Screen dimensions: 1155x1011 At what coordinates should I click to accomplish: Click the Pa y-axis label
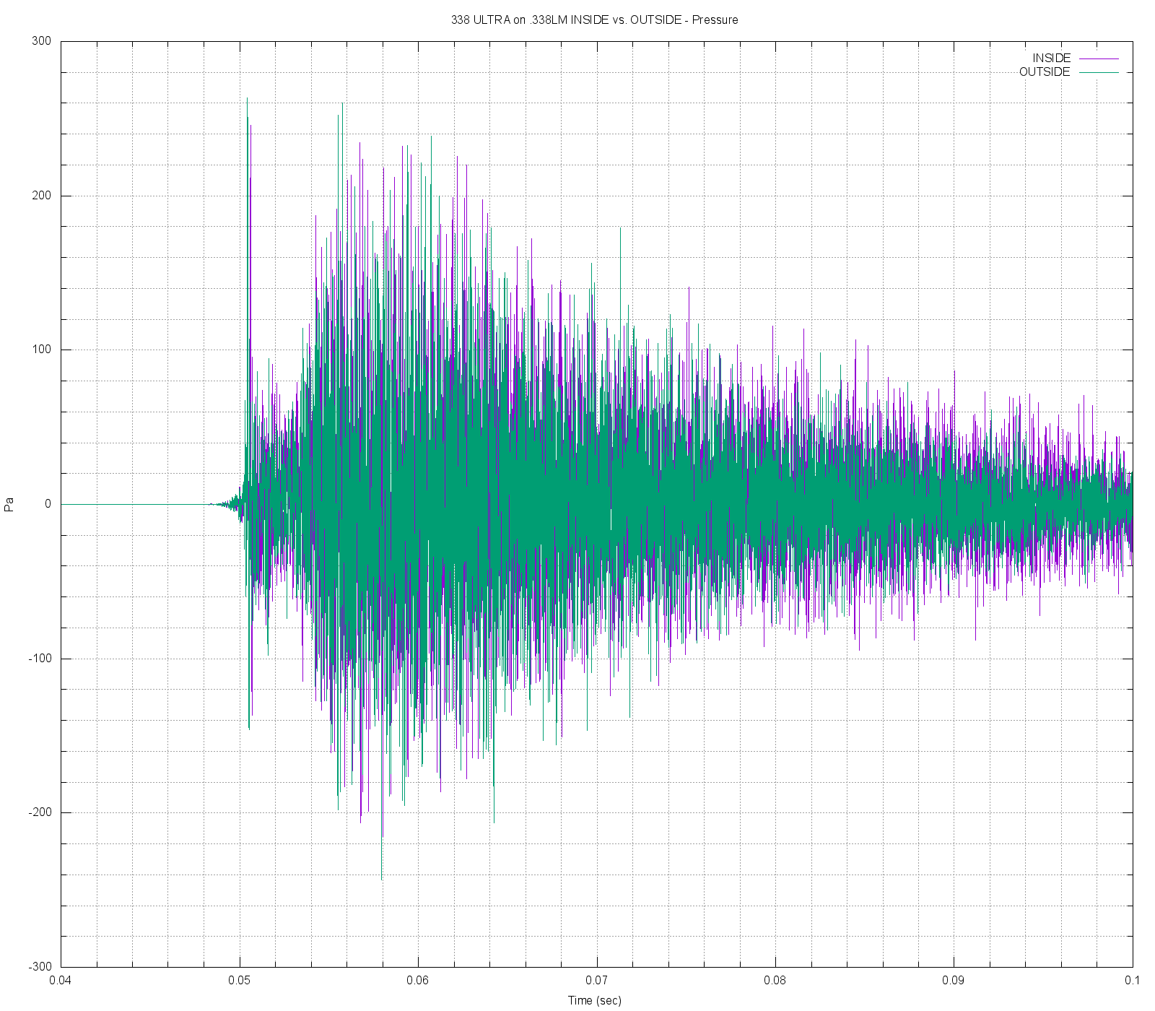point(9,504)
